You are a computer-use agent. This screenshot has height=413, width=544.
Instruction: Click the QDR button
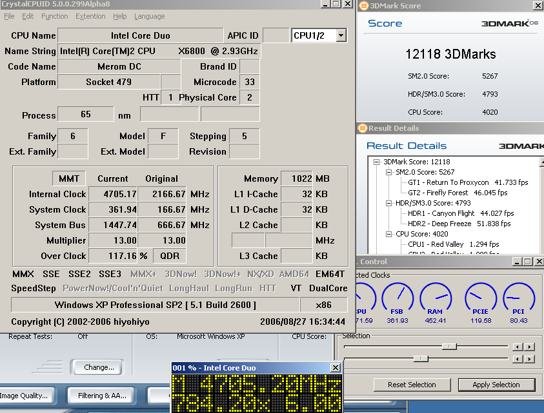coord(170,256)
